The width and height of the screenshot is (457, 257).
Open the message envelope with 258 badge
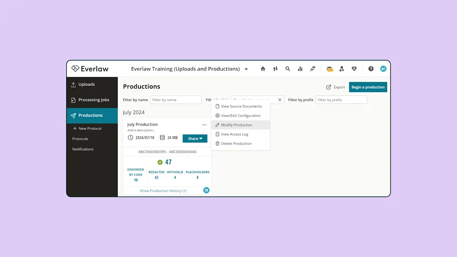pyautogui.click(x=330, y=69)
